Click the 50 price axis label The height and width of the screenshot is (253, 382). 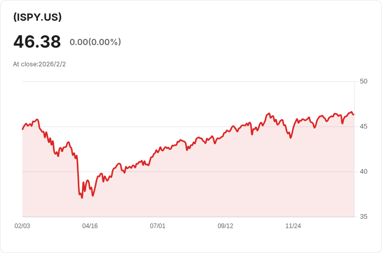(x=363, y=81)
